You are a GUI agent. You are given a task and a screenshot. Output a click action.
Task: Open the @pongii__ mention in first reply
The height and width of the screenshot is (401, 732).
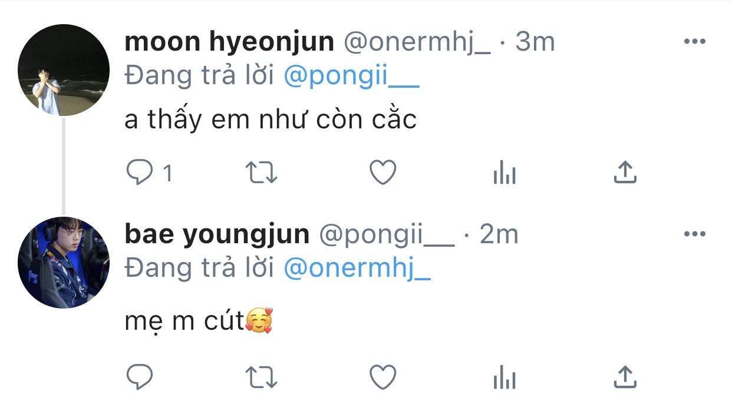pos(351,77)
